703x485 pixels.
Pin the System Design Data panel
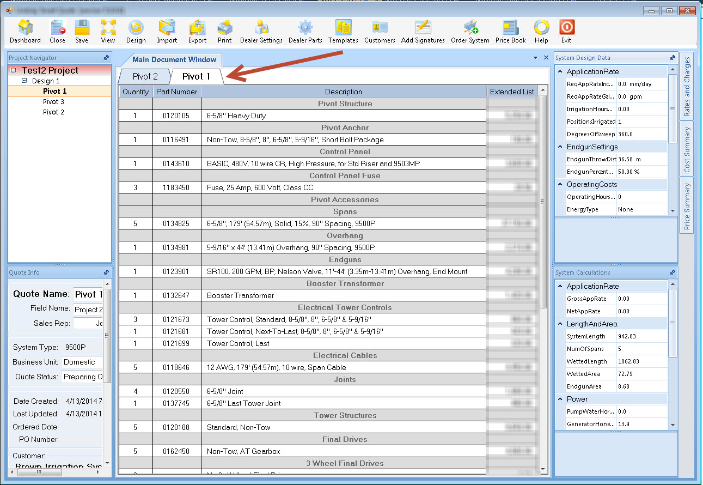(x=673, y=58)
